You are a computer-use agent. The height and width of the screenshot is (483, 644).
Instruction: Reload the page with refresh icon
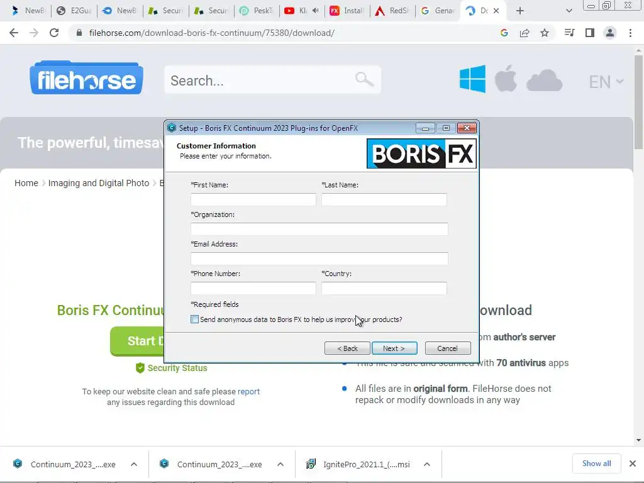[54, 33]
